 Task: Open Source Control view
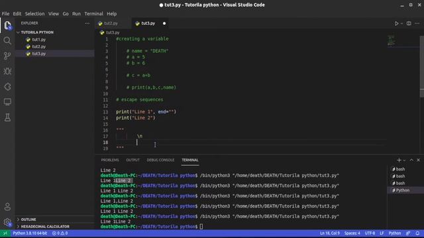click(7, 56)
